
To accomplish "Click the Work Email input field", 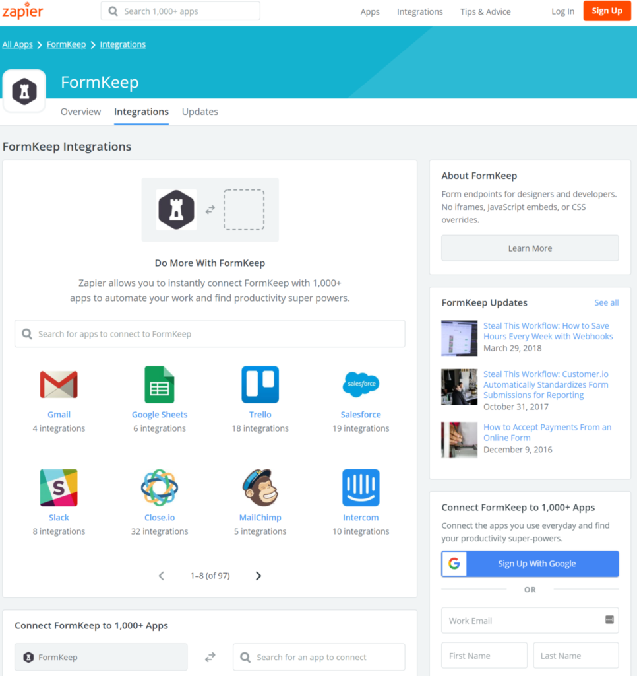I will pyautogui.click(x=530, y=620).
